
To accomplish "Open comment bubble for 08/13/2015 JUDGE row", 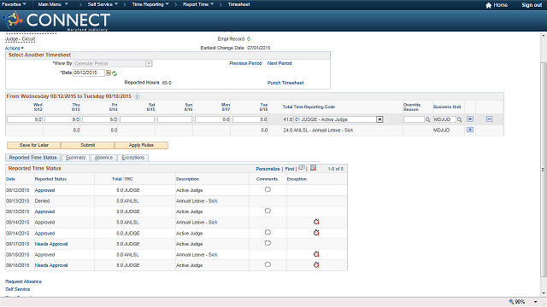I will (268, 211).
